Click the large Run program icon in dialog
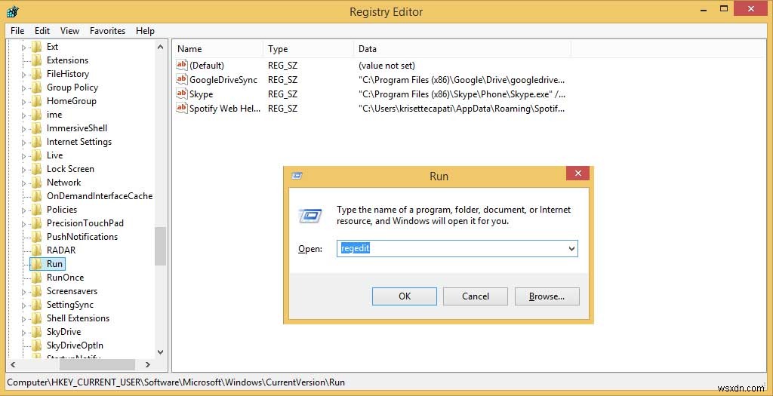Image resolution: width=773 pixels, height=396 pixels. [310, 215]
